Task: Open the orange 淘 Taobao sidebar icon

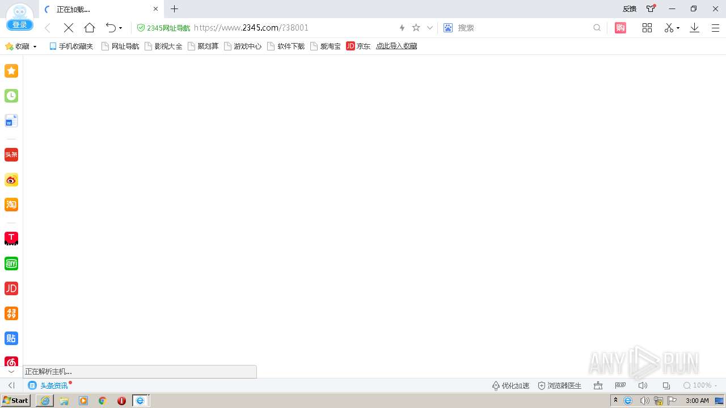Action: 11,205
